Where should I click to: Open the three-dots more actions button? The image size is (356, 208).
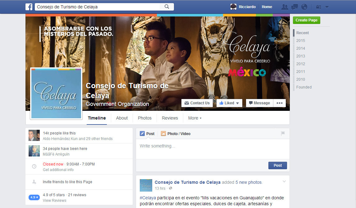pos(280,103)
